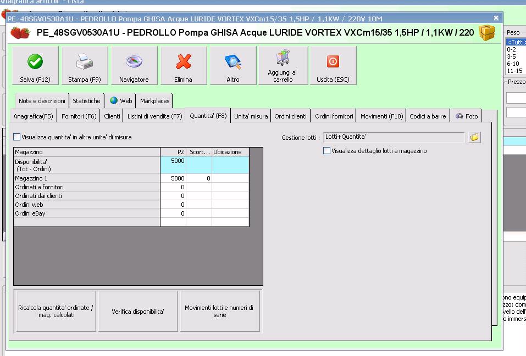526x356 pixels.
Task: Switch to the Clienti tab
Action: [x=112, y=116]
